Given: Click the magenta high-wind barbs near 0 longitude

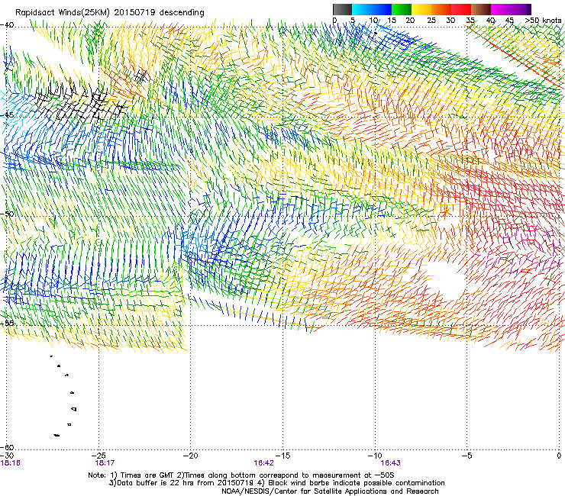Looking at the screenshot, I should click(519, 249).
